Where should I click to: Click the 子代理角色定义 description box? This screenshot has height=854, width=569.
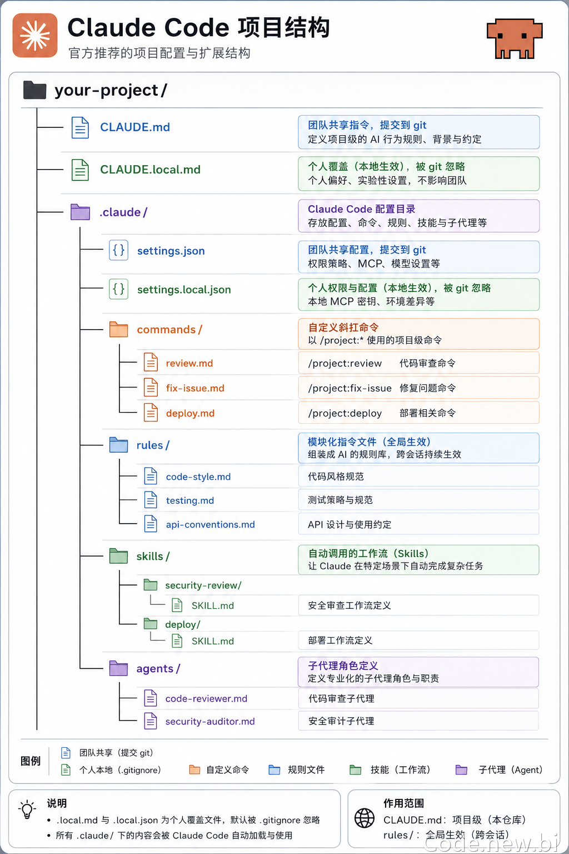click(419, 672)
